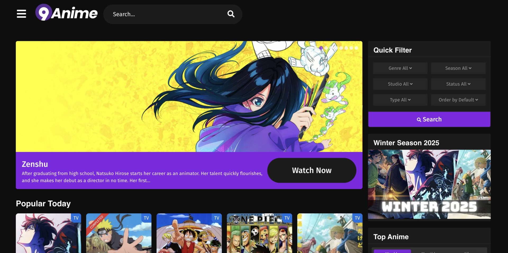The width and height of the screenshot is (508, 253).
Task: Click the magnifier icon inside the purple Search button
Action: [x=419, y=119]
